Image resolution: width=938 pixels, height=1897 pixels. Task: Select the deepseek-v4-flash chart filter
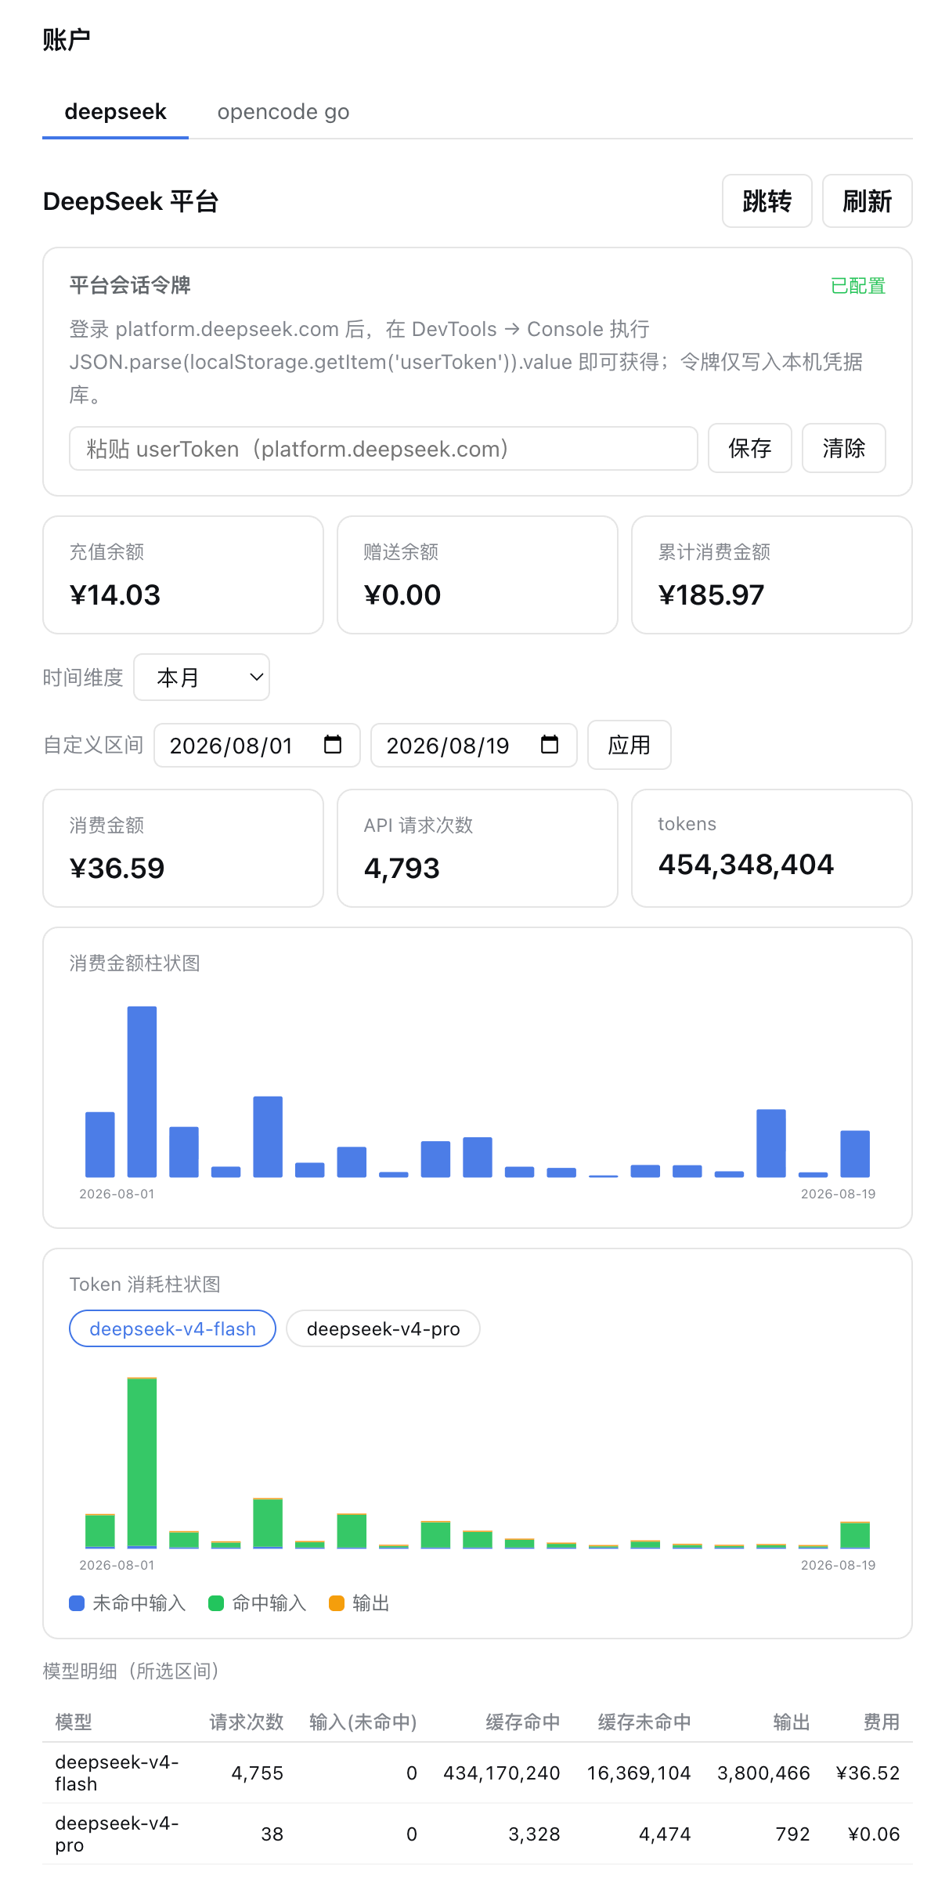172,1329
